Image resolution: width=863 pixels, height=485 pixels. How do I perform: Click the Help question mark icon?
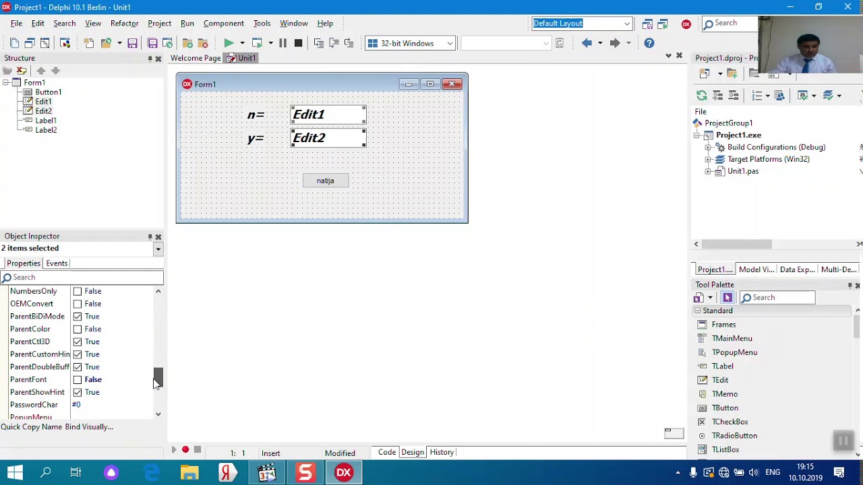(x=649, y=43)
